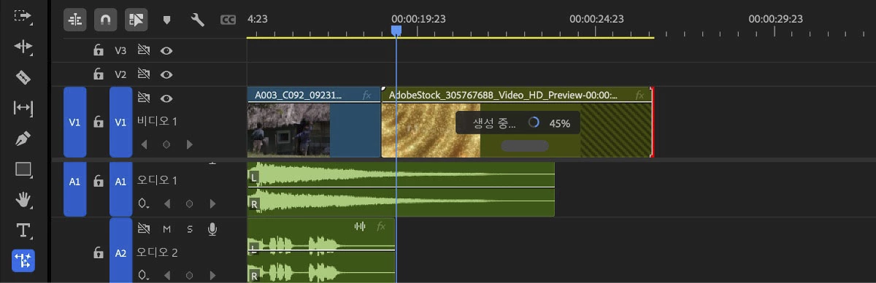Select the Pen tool
The width and height of the screenshot is (876, 283).
tap(23, 139)
